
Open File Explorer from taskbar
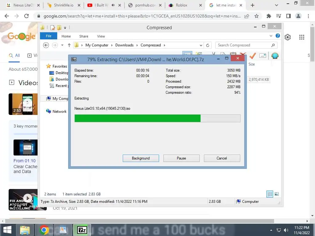[x=25, y=230]
